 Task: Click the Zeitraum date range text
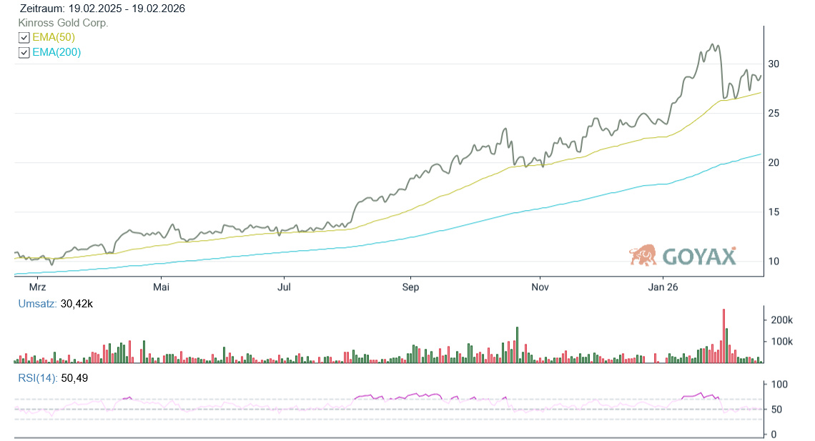click(x=102, y=9)
